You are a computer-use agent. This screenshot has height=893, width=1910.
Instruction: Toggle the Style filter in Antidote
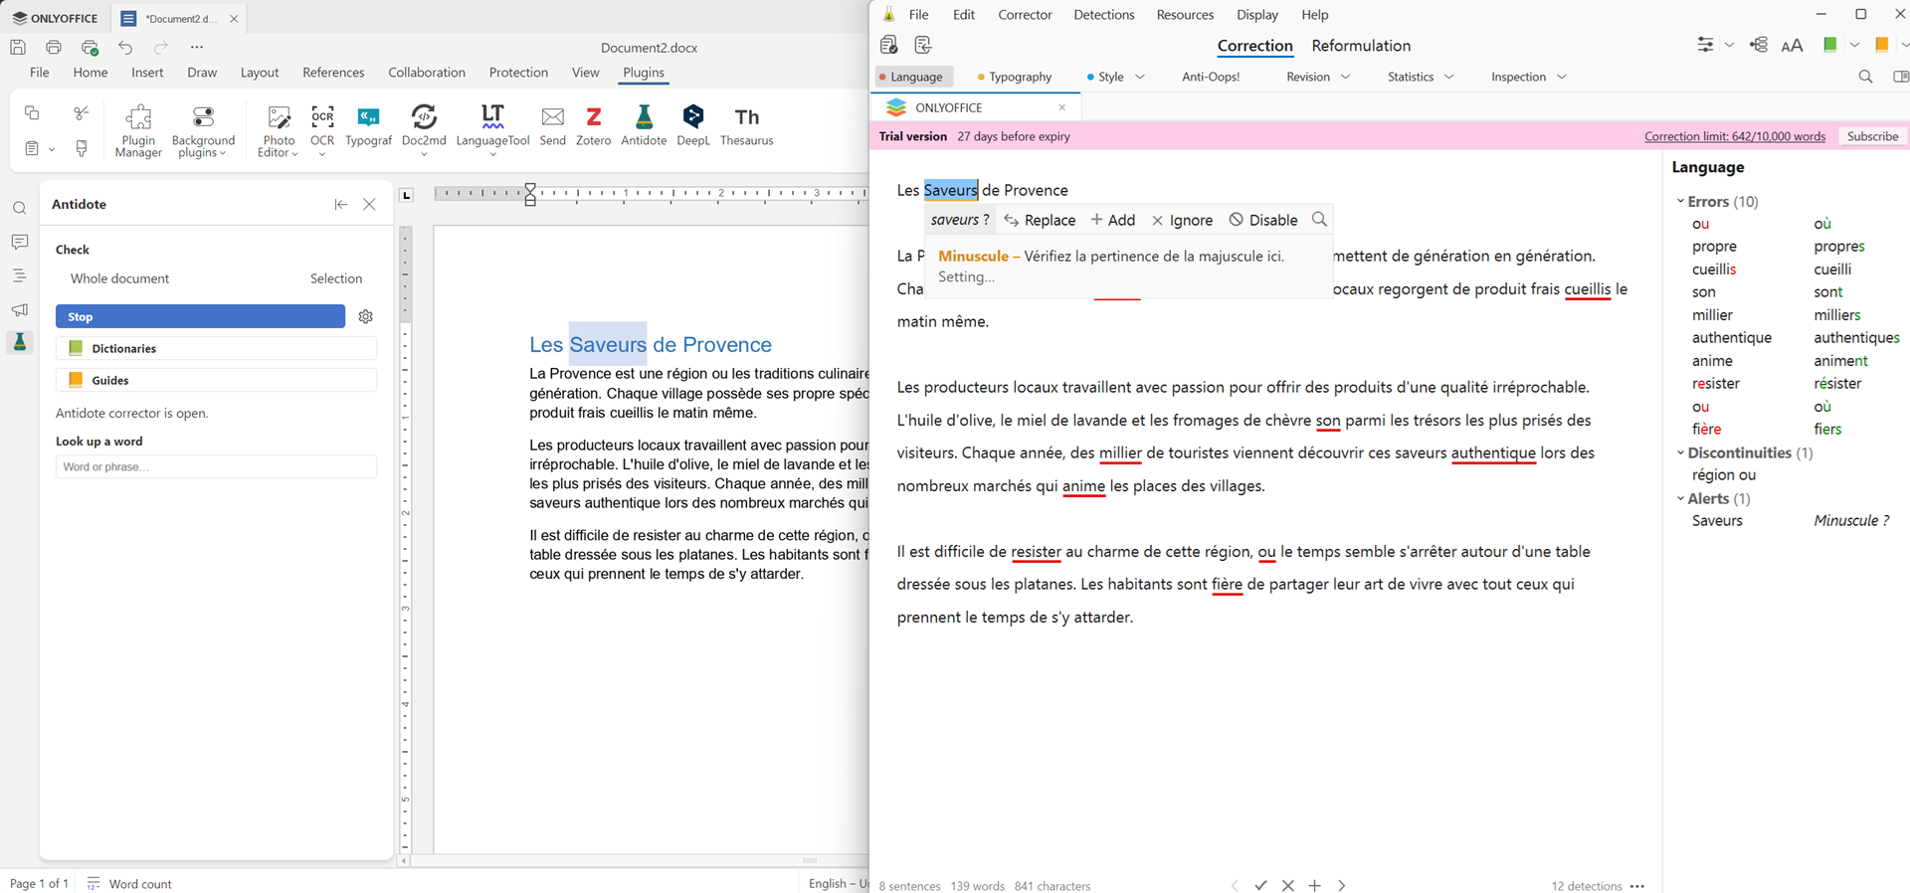click(x=1105, y=77)
